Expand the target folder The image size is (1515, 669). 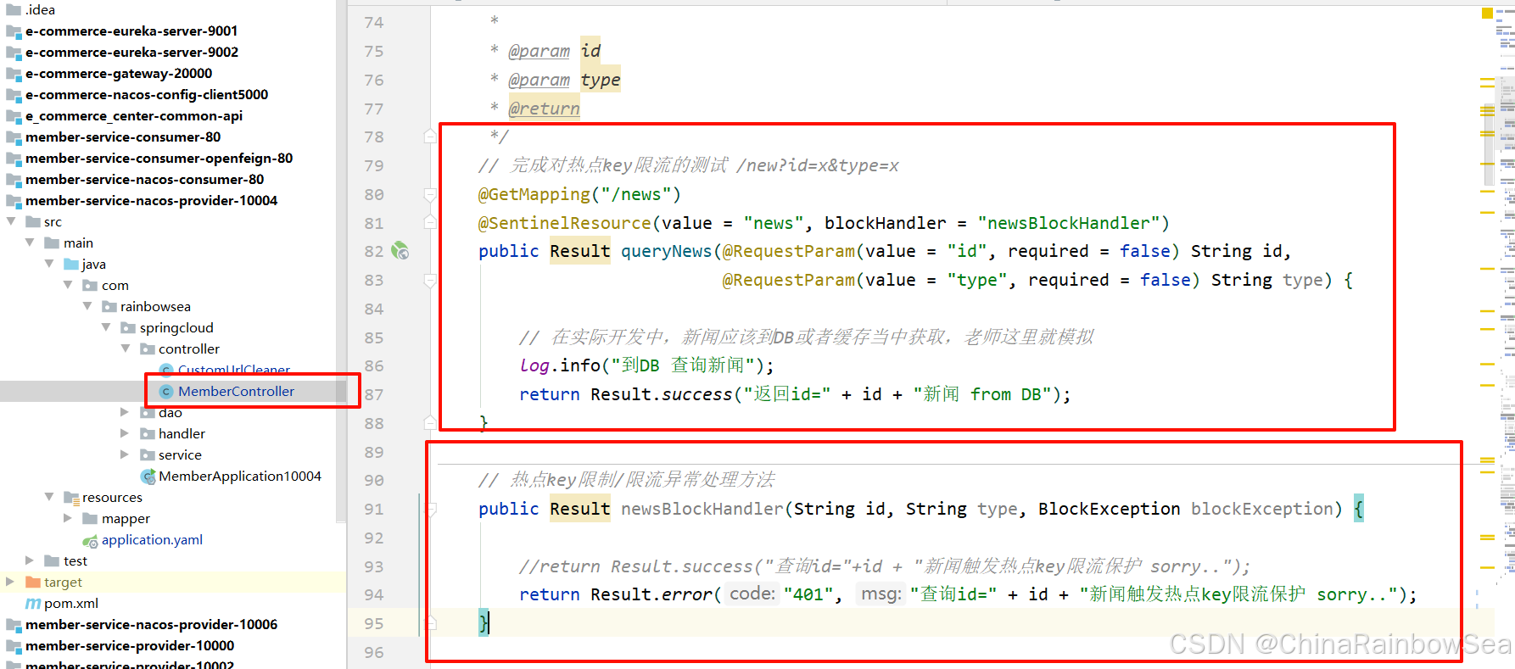(11, 582)
